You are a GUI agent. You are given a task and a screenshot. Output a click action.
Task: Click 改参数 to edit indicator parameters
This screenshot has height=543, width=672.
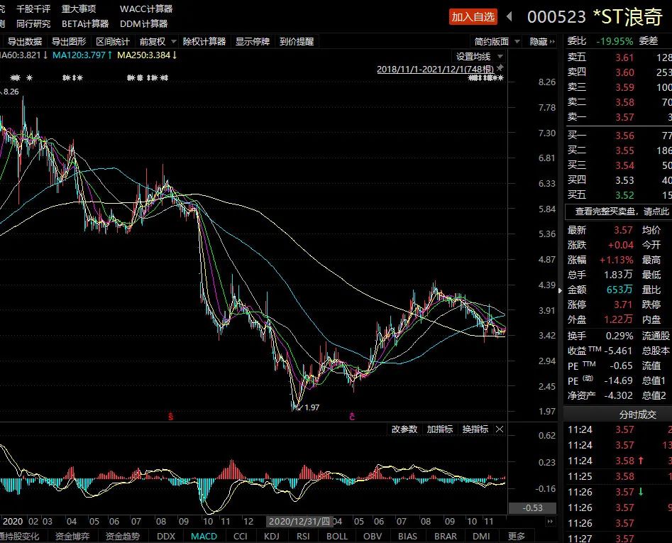(x=404, y=429)
